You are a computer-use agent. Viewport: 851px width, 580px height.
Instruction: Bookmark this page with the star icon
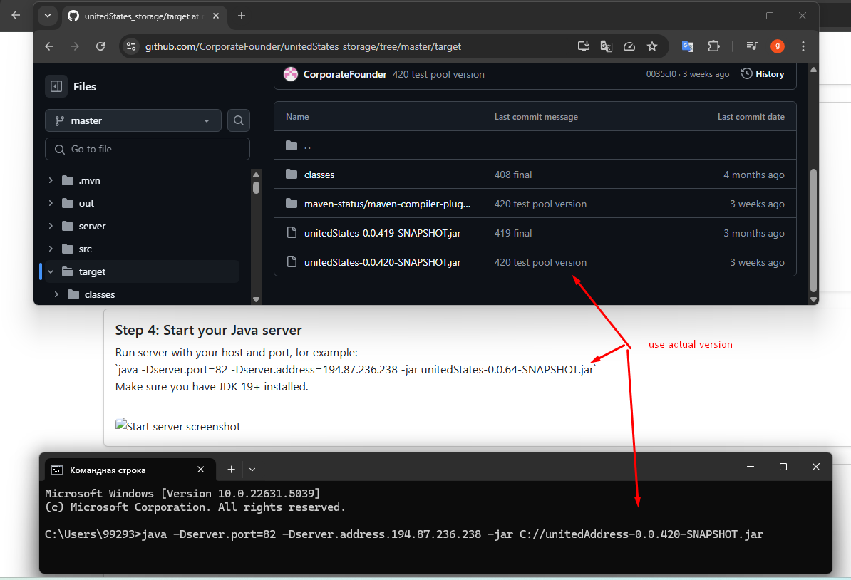pyautogui.click(x=651, y=46)
